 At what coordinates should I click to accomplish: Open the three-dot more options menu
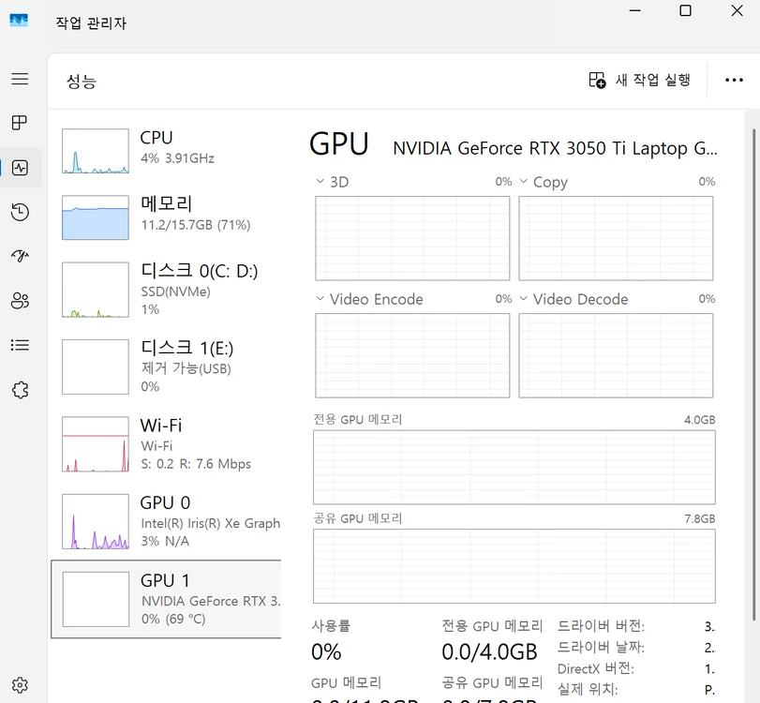point(734,80)
